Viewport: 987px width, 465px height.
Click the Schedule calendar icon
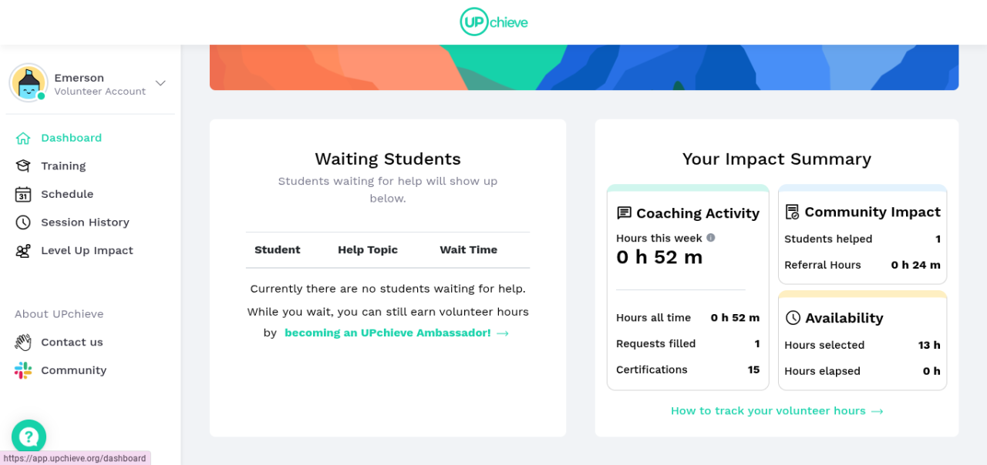pos(23,195)
